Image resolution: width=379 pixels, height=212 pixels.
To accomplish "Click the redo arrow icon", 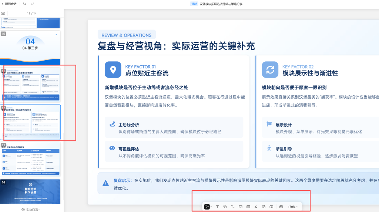I will click(33, 4).
